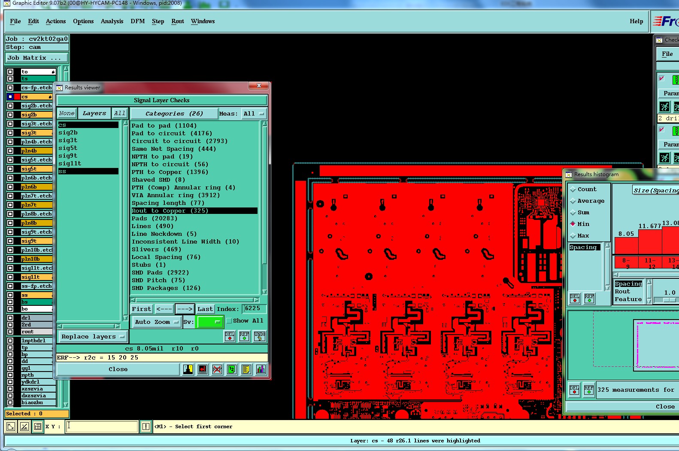Click second green drill icon in Checklist window
The image size is (679, 451).
[676, 131]
